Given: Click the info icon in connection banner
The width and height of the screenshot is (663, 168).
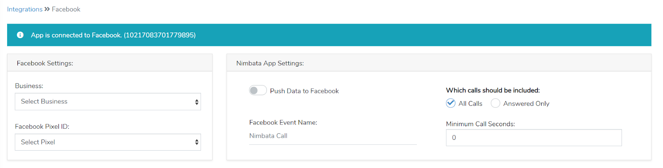Looking at the screenshot, I should (x=20, y=35).
